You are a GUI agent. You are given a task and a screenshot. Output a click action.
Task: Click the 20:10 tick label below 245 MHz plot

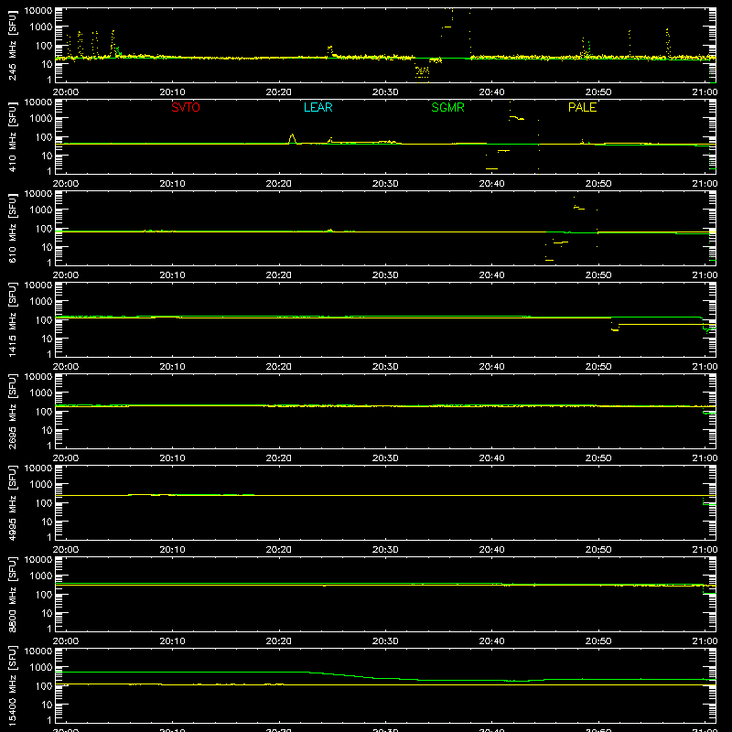tap(172, 92)
